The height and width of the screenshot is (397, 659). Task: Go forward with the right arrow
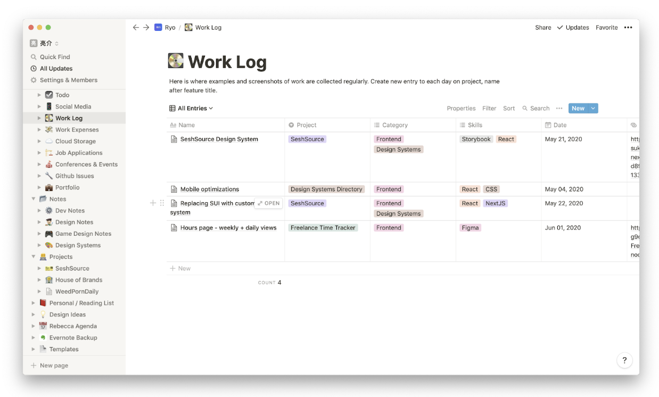[x=146, y=27]
